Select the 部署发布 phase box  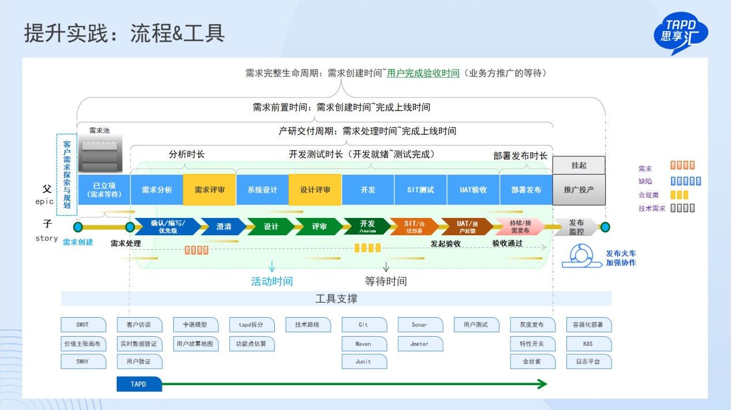tap(526, 190)
